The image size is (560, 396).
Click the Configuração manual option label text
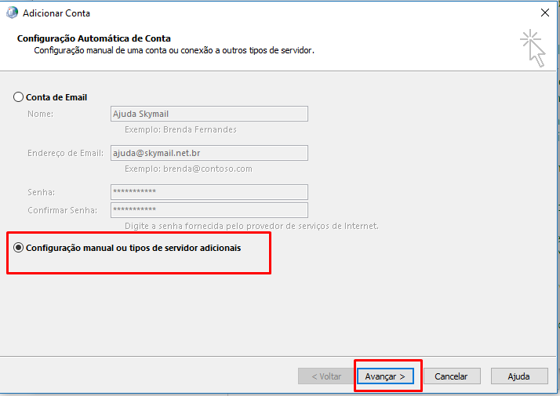pos(133,248)
